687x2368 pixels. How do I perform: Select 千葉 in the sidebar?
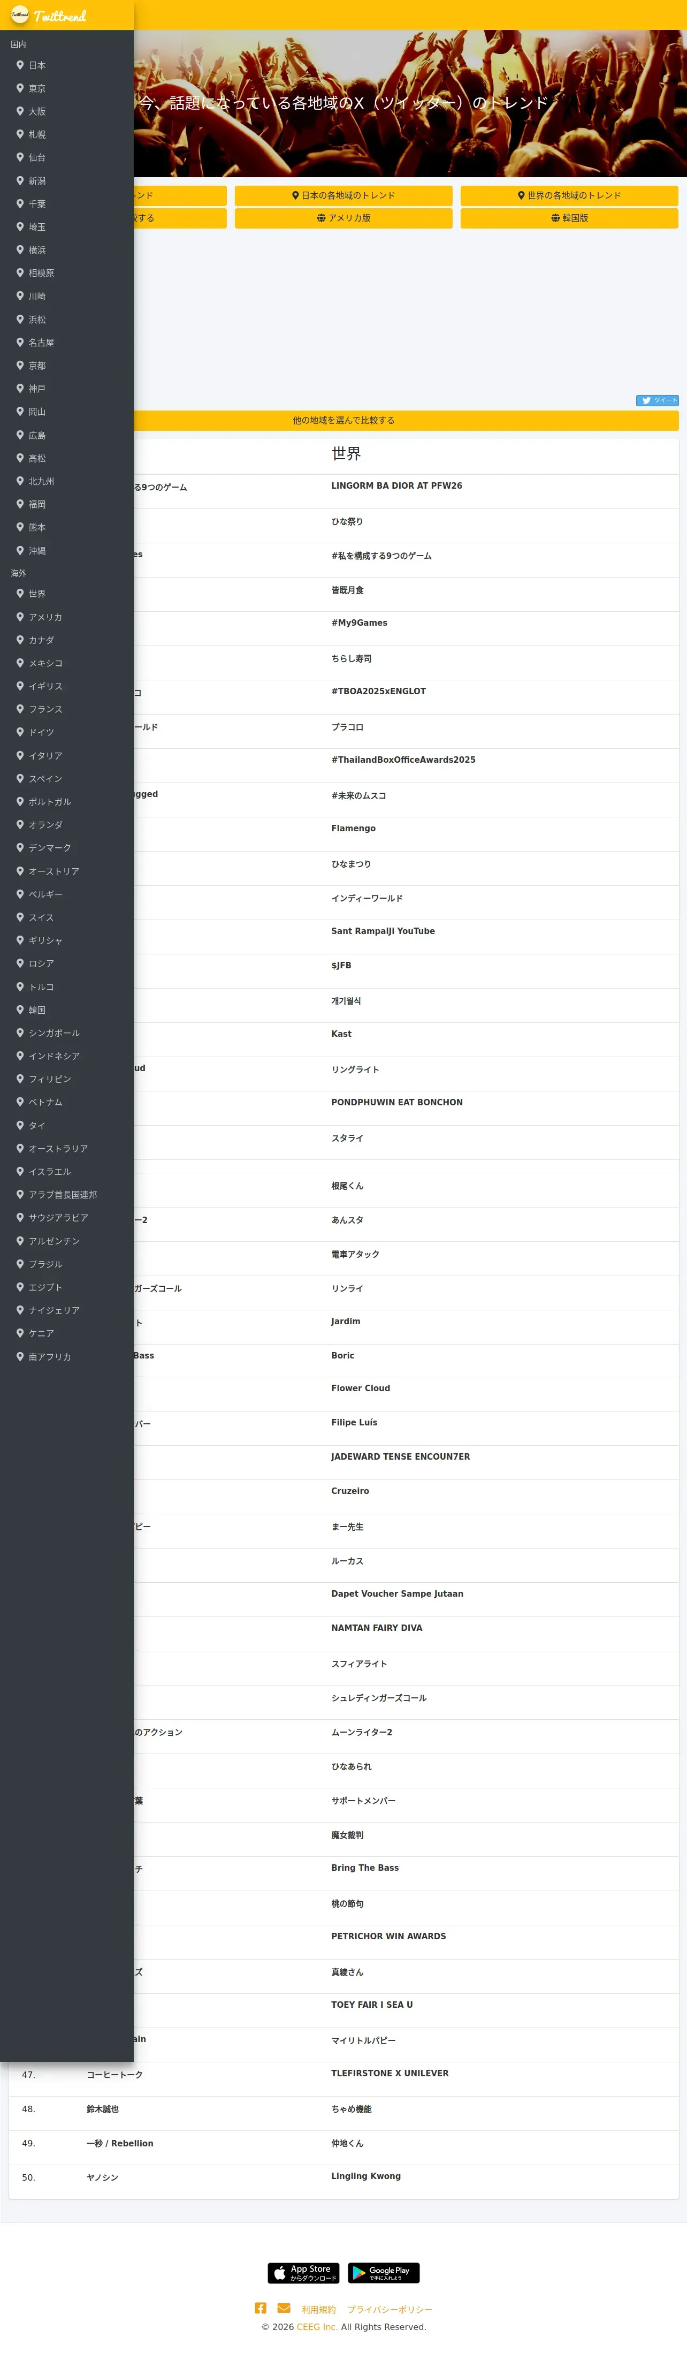tap(37, 204)
